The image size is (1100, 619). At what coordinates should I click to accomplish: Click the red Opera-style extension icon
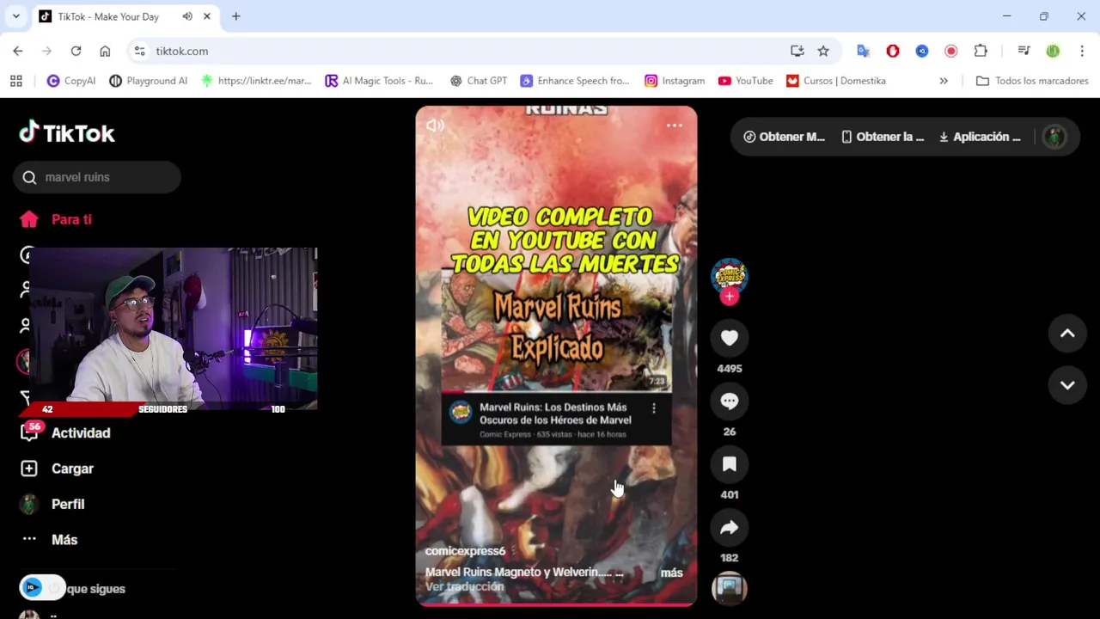(x=893, y=51)
